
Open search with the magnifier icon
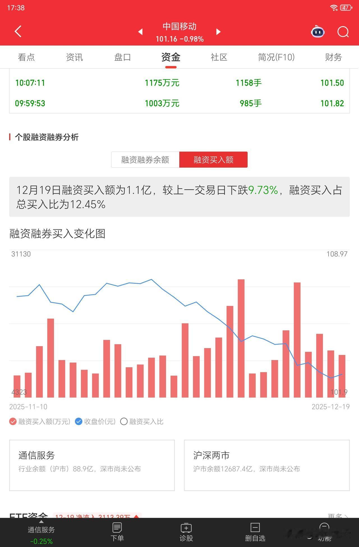pyautogui.click(x=343, y=31)
